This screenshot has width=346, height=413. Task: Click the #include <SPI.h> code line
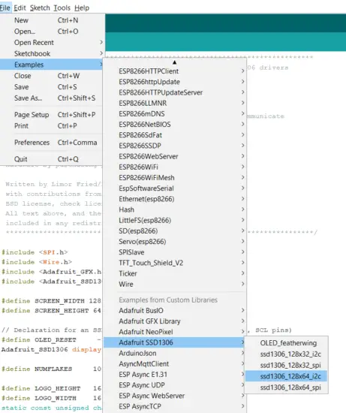tap(35, 252)
